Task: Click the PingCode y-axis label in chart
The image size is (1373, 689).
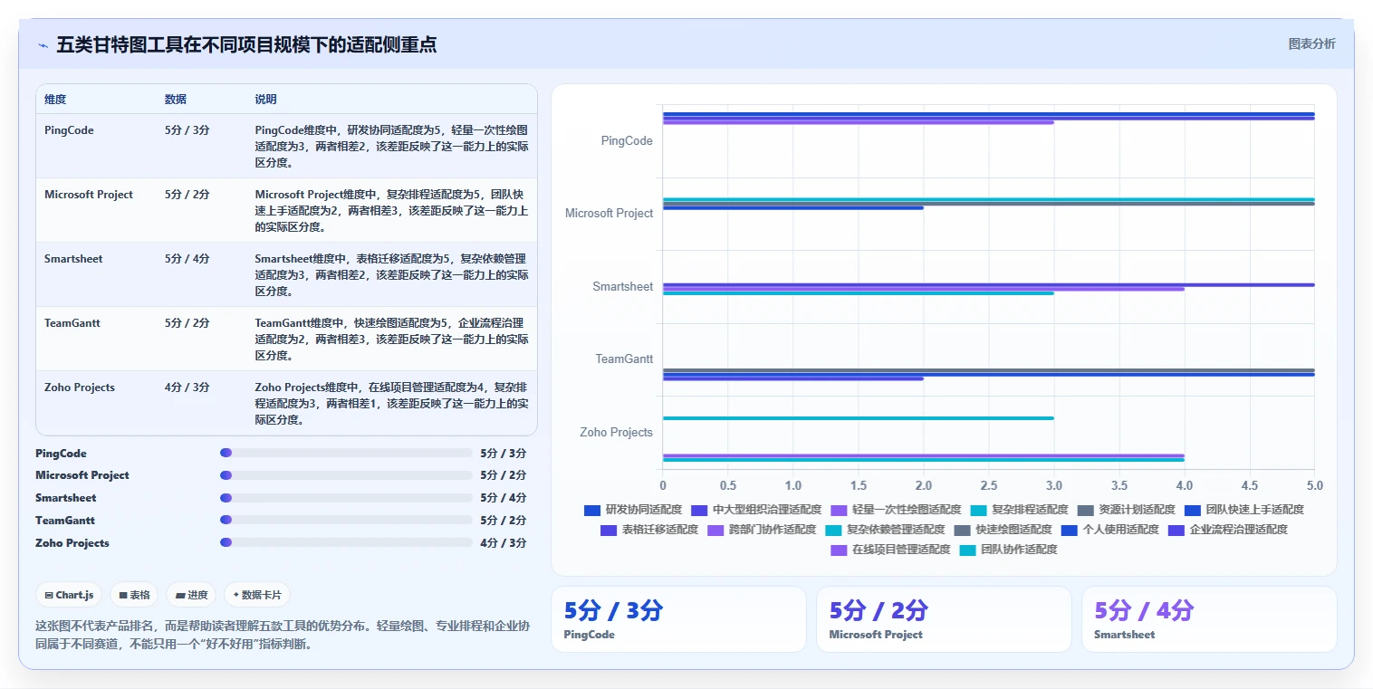Action: click(x=627, y=141)
